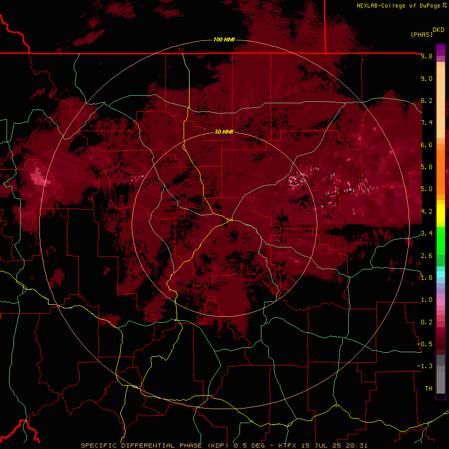Click the 50 NMI range ring label
Image resolution: width=449 pixels, height=449 pixels.
[224, 132]
